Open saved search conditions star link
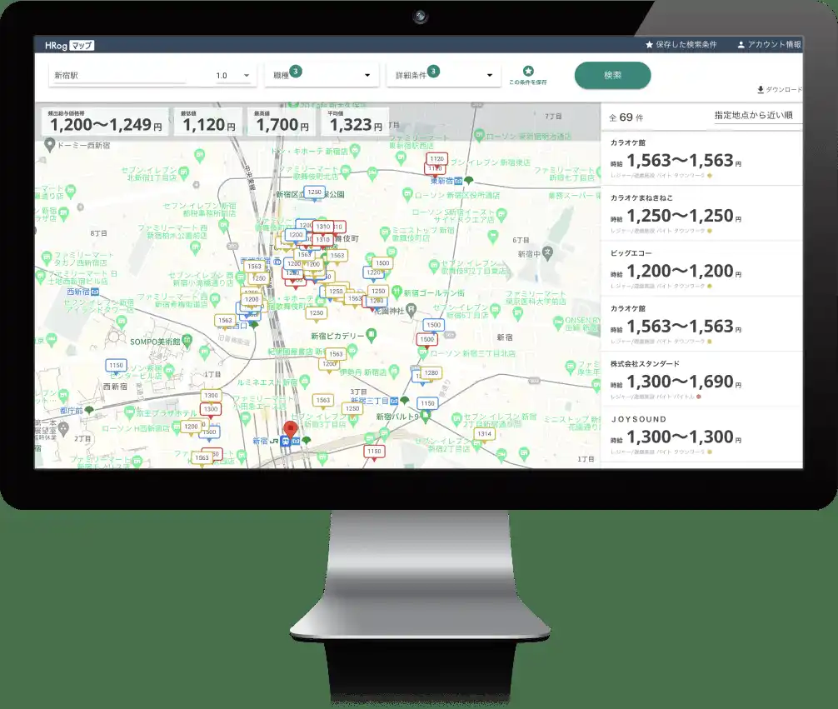This screenshot has height=709, width=838. click(x=680, y=44)
